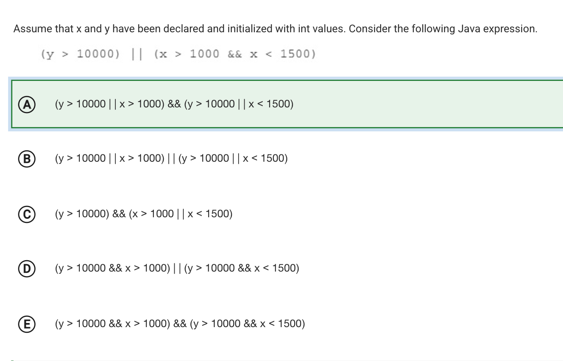Click '(y > 10000)' in the code snippet
The height and width of the screenshot is (361, 563).
(x=80, y=54)
